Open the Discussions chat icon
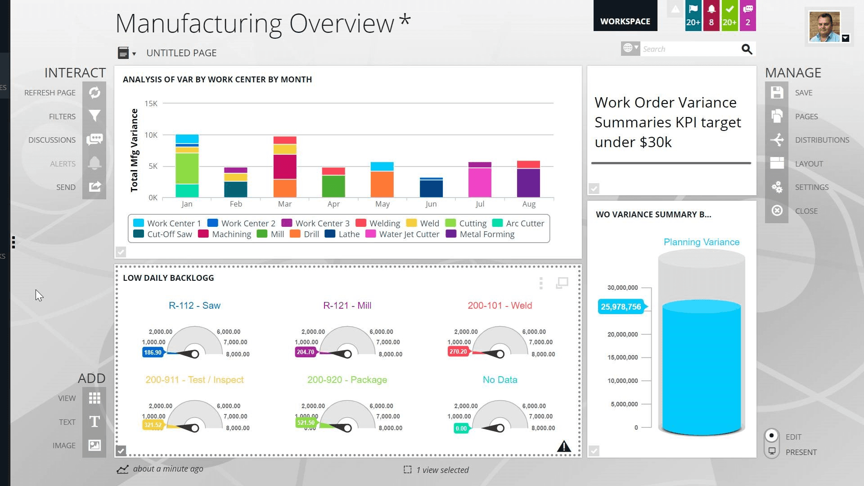This screenshot has height=486, width=864. click(94, 139)
